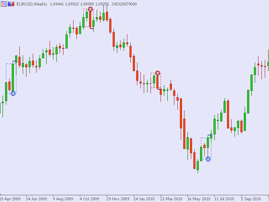Click the 16 May 2010 date label
269x202 pixels.
pos(199,199)
